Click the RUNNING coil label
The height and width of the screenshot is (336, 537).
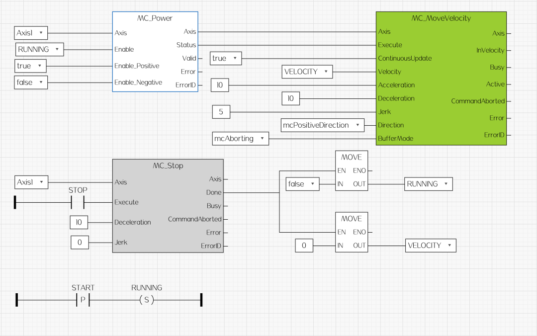pos(147,288)
